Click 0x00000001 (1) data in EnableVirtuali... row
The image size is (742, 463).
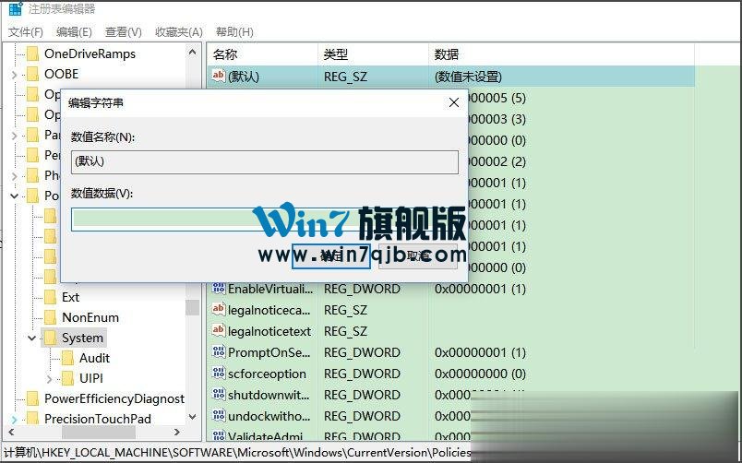[x=480, y=289]
